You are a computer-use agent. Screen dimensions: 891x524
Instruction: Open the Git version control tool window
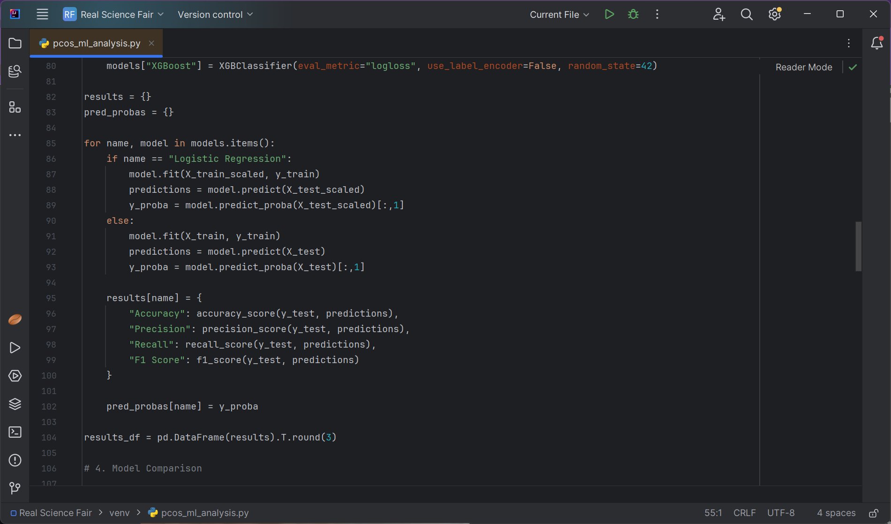pos(15,488)
